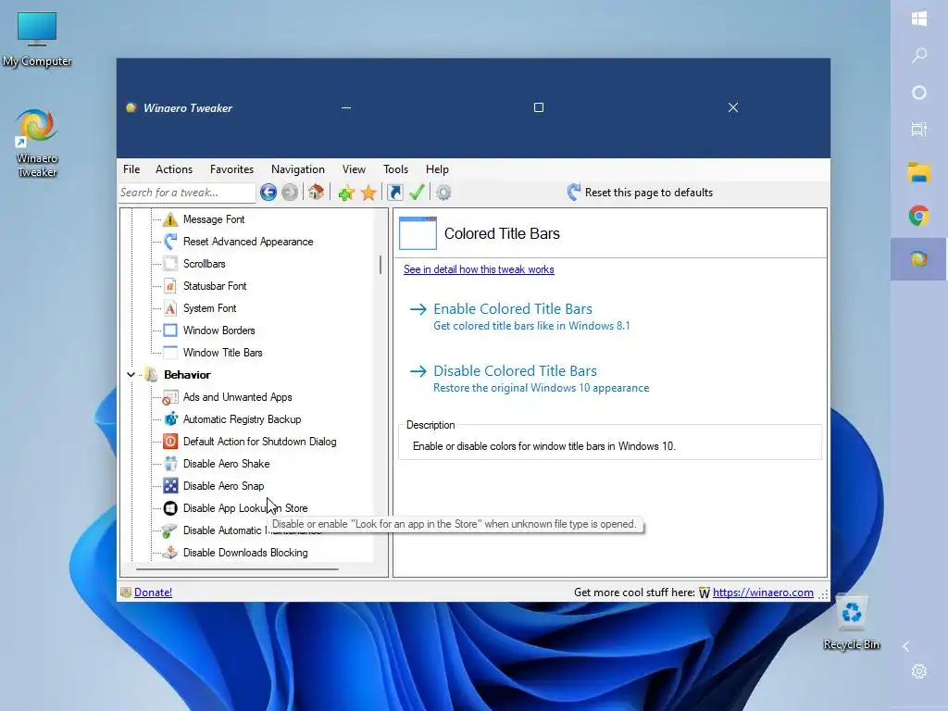This screenshot has height=711, width=948.
Task: Open the Tools menu
Action: pyautogui.click(x=395, y=169)
